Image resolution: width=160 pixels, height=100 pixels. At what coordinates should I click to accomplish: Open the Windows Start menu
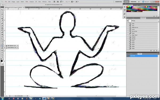[x=2, y=98]
